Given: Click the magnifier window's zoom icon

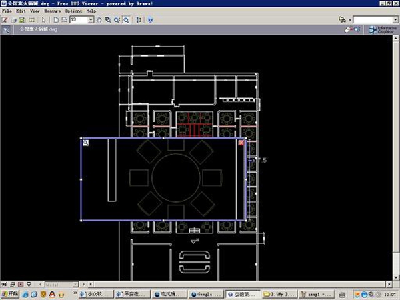Looking at the screenshot, I should pos(86,143).
